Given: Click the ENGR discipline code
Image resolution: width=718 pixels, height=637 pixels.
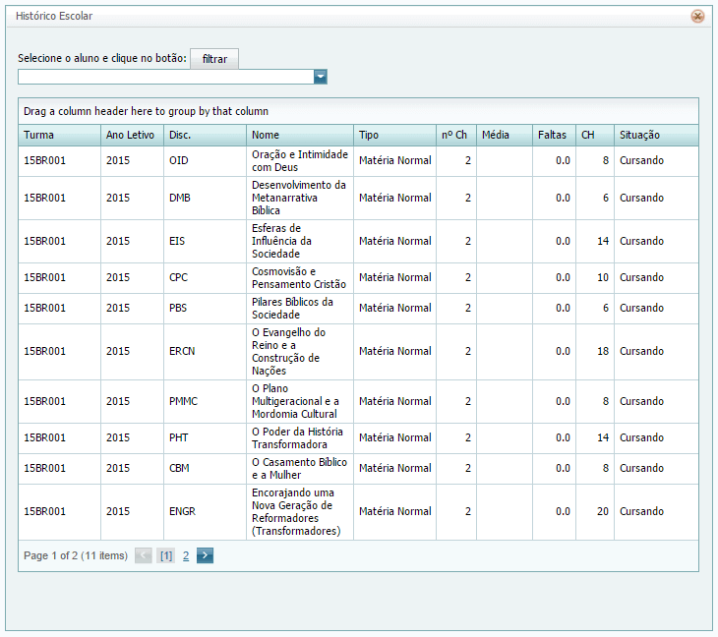Looking at the screenshot, I should [182, 511].
